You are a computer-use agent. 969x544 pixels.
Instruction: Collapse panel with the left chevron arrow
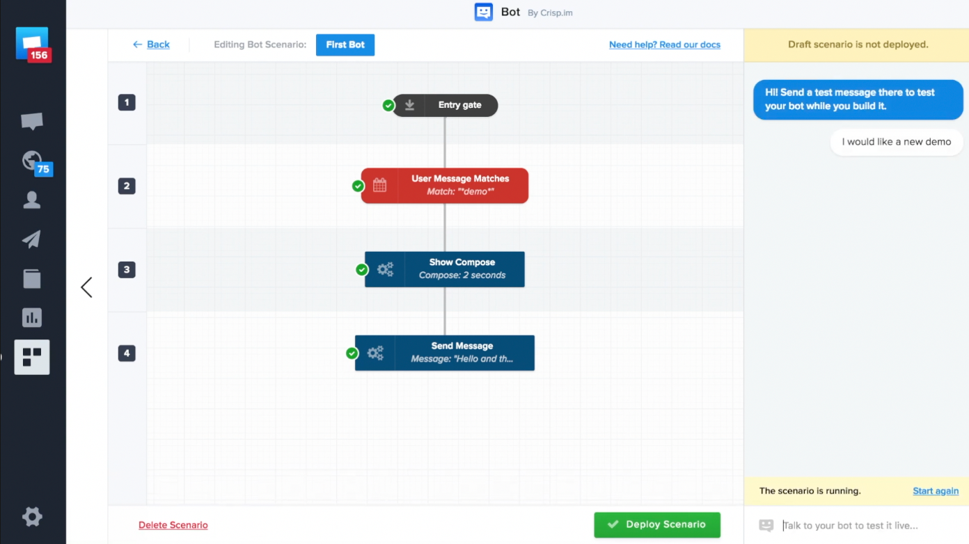(86, 287)
